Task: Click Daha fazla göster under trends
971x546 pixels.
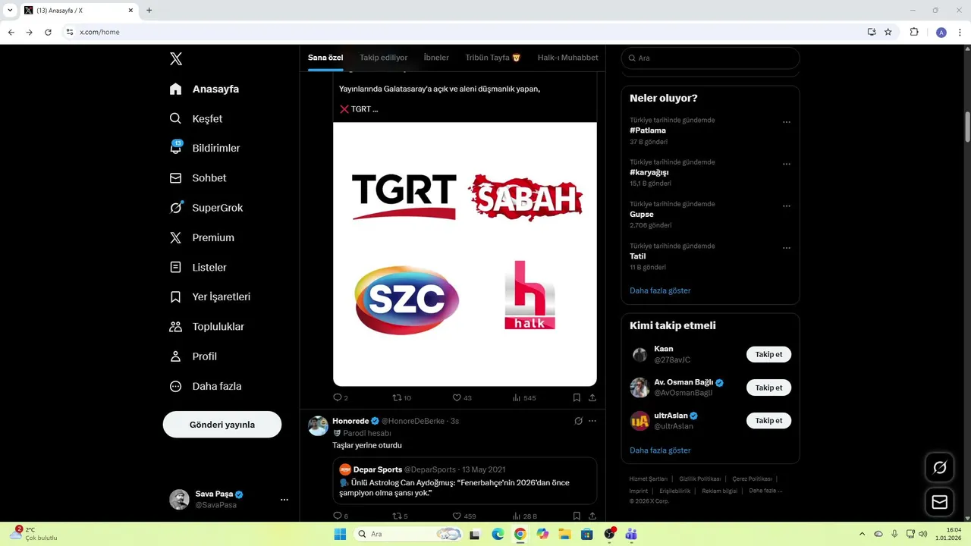Action: 660,290
